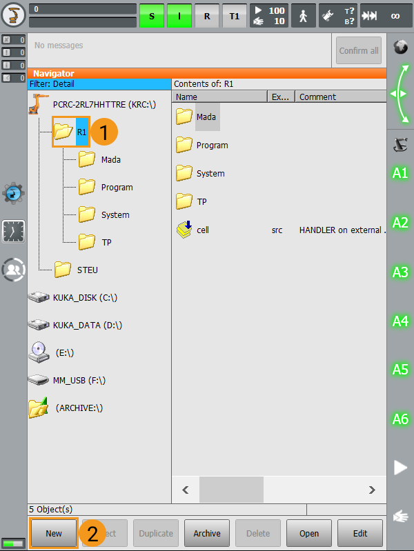Jog axis A6 key

(400, 419)
